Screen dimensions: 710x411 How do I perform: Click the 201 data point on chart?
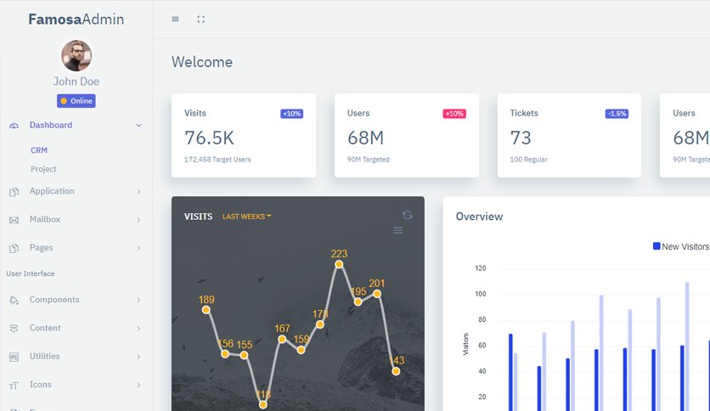377,294
